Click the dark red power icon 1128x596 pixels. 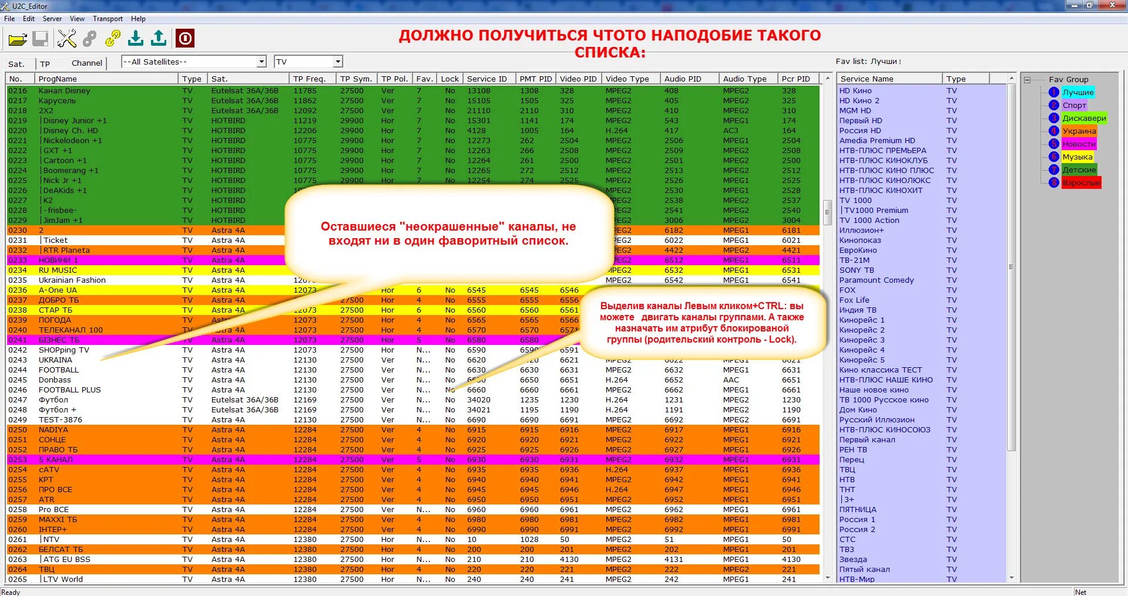(x=185, y=39)
